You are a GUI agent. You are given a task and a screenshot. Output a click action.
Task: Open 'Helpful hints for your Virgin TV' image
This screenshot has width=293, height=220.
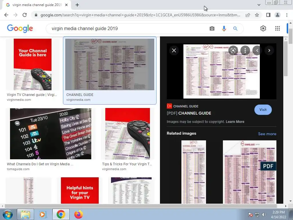click(80, 190)
